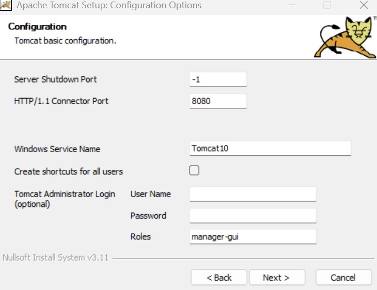Image resolution: width=377 pixels, height=290 pixels.
Task: Click the Server Shutdown Port field
Action: [x=218, y=79]
